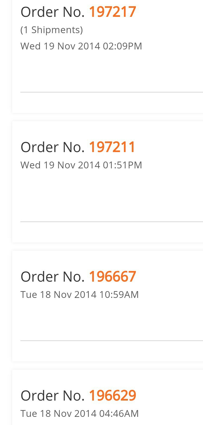Click the divider line in order 197217 card
This screenshot has width=203, height=425.
click(x=111, y=92)
